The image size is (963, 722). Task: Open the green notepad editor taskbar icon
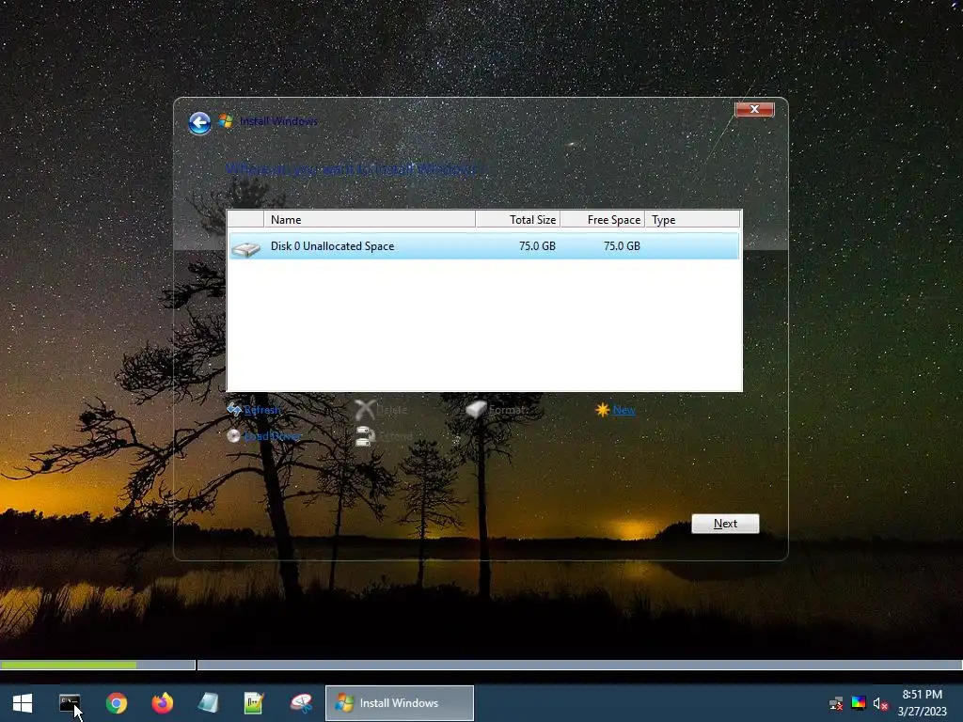(254, 703)
